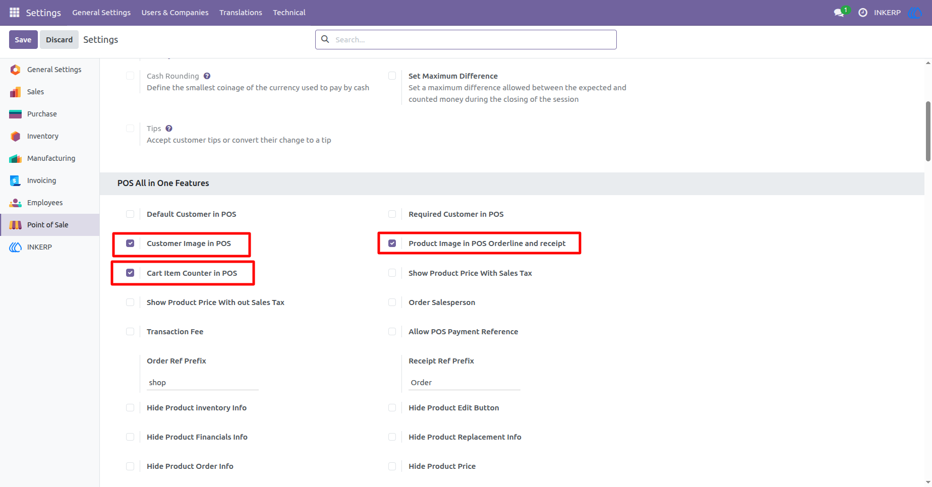The image size is (932, 487).
Task: Uncheck Customer Image in POS checkbox
Action: click(x=130, y=243)
